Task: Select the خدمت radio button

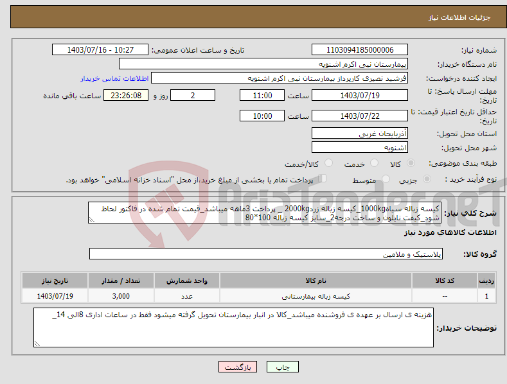Action: [374, 163]
